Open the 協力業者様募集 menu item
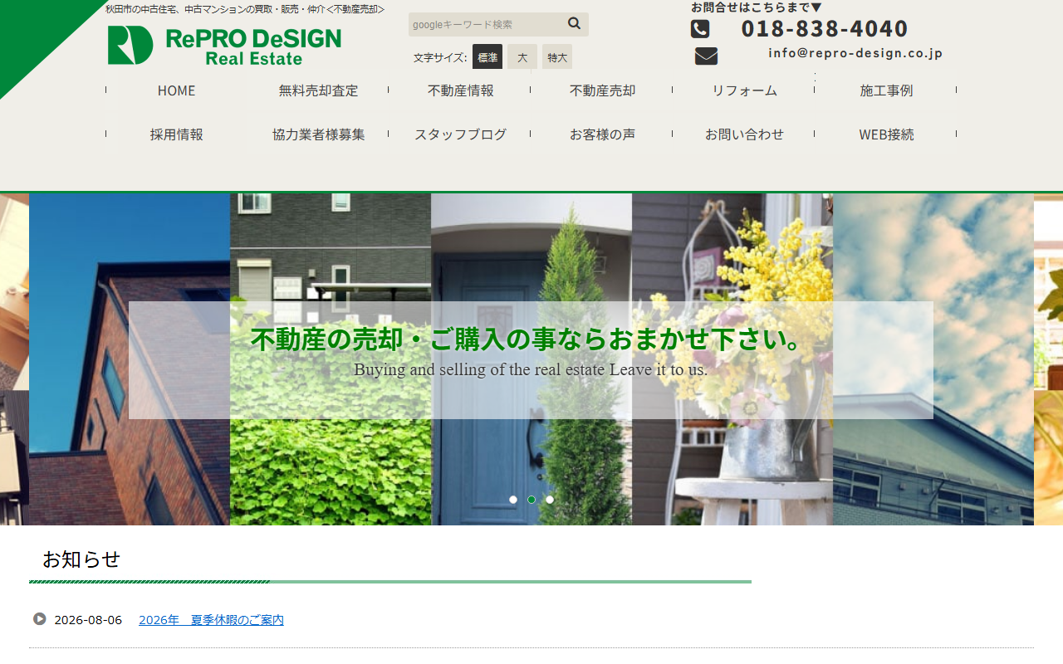 (318, 134)
